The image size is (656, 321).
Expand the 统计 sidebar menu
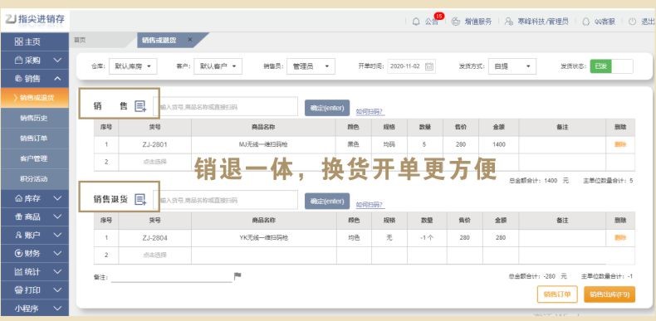[x=35, y=272]
